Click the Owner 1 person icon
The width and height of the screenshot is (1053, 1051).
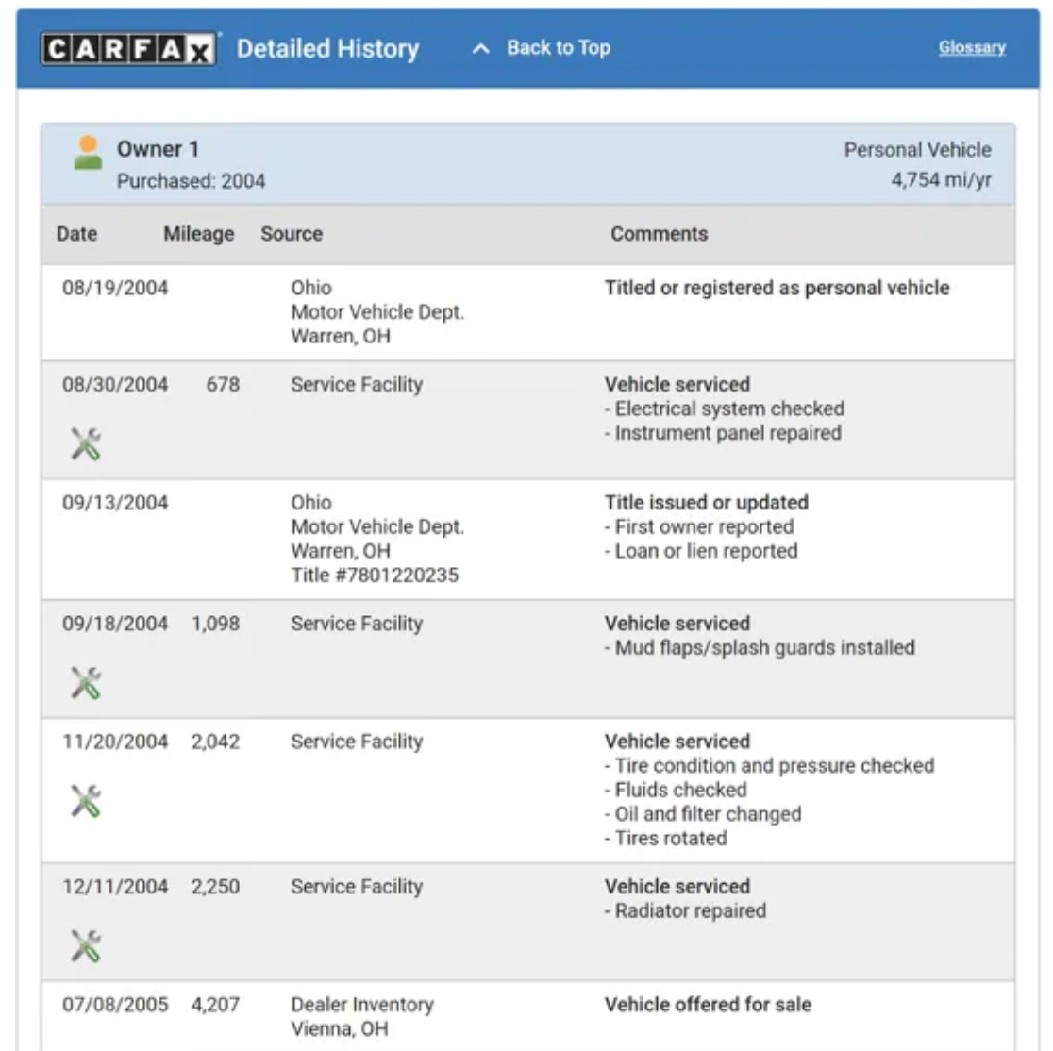pyautogui.click(x=88, y=153)
